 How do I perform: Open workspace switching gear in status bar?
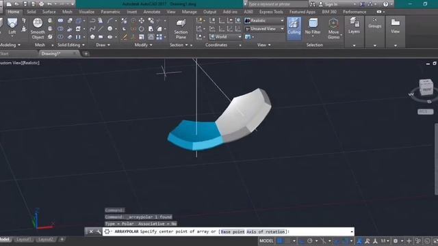pyautogui.click(x=396, y=241)
